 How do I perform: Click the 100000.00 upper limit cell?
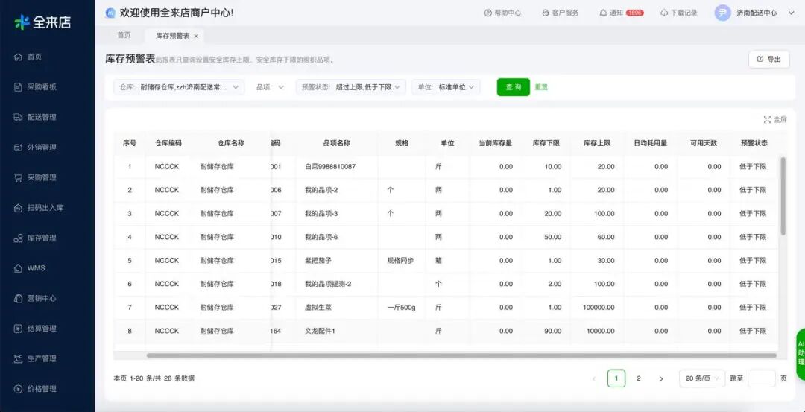(599, 308)
